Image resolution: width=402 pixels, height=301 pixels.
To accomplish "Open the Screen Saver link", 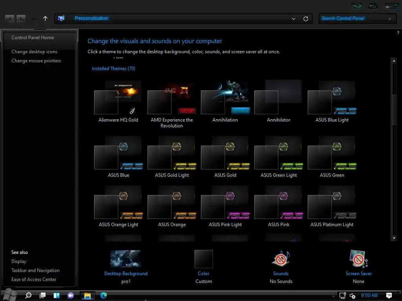I will (x=359, y=273).
